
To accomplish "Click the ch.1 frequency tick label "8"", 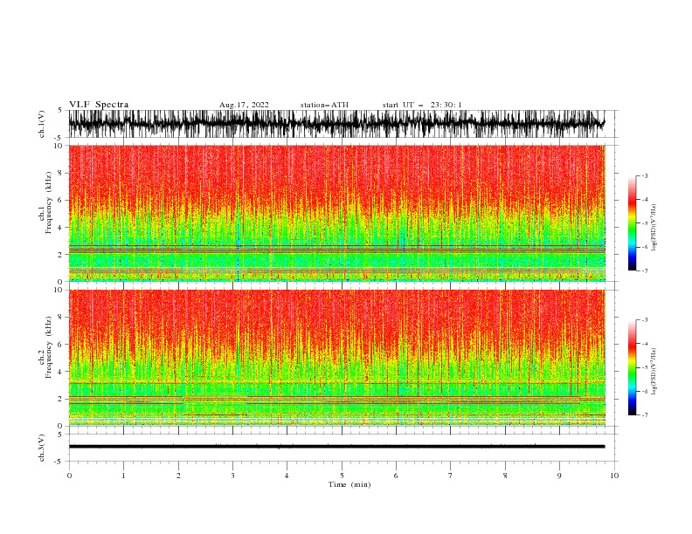I will 60,173.
